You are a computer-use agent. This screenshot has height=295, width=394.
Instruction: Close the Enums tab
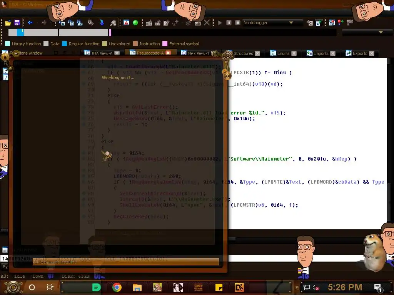click(294, 53)
